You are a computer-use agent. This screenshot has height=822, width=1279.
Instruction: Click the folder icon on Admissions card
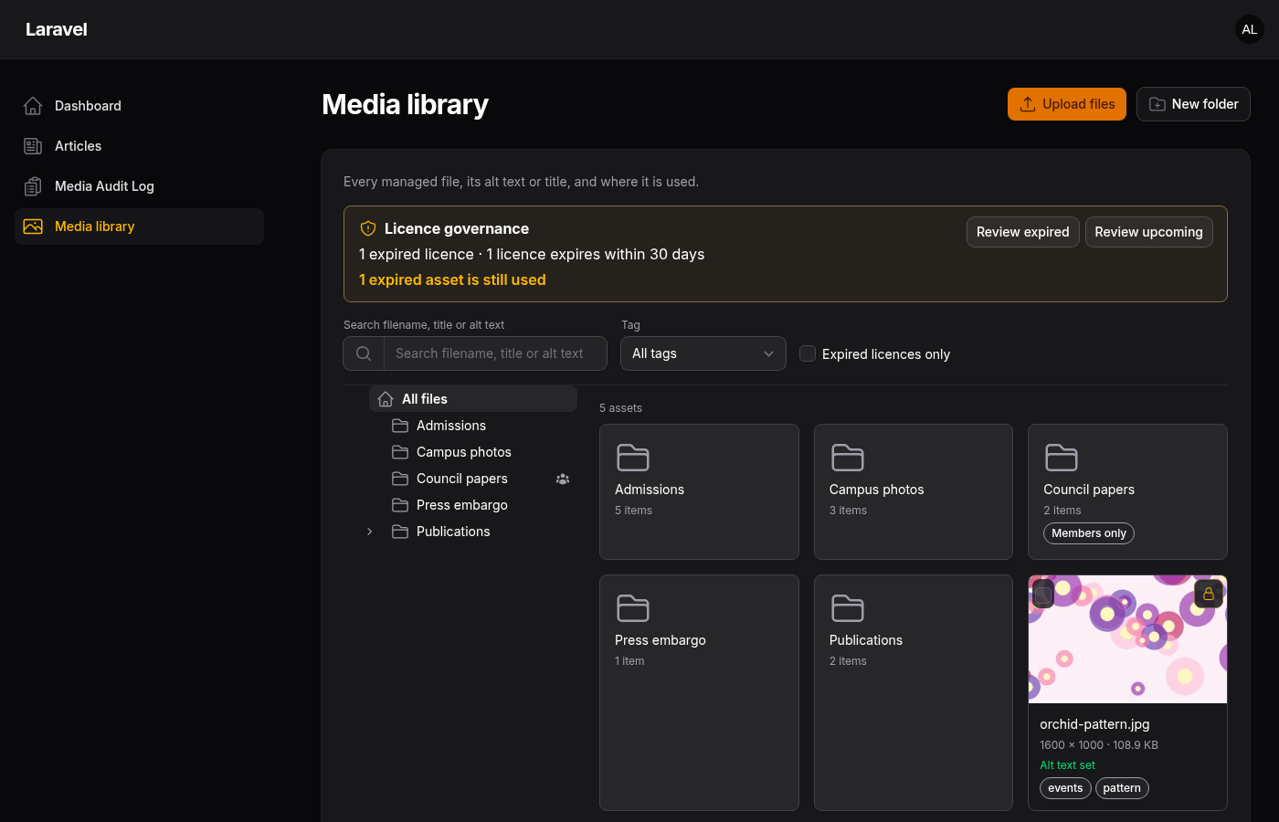click(x=633, y=457)
